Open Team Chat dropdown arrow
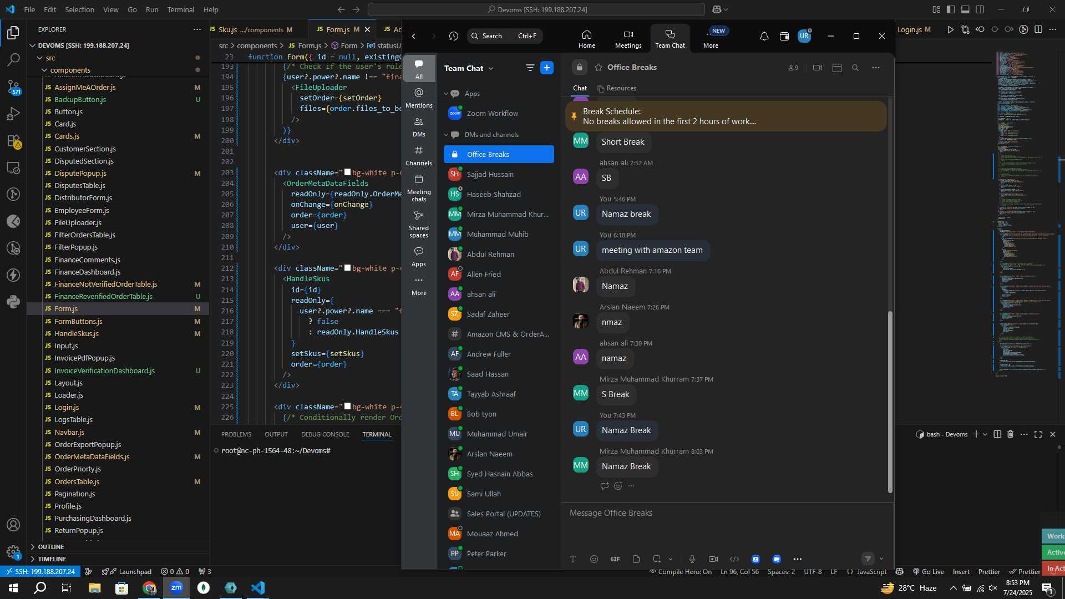The width and height of the screenshot is (1065, 599). (491, 68)
